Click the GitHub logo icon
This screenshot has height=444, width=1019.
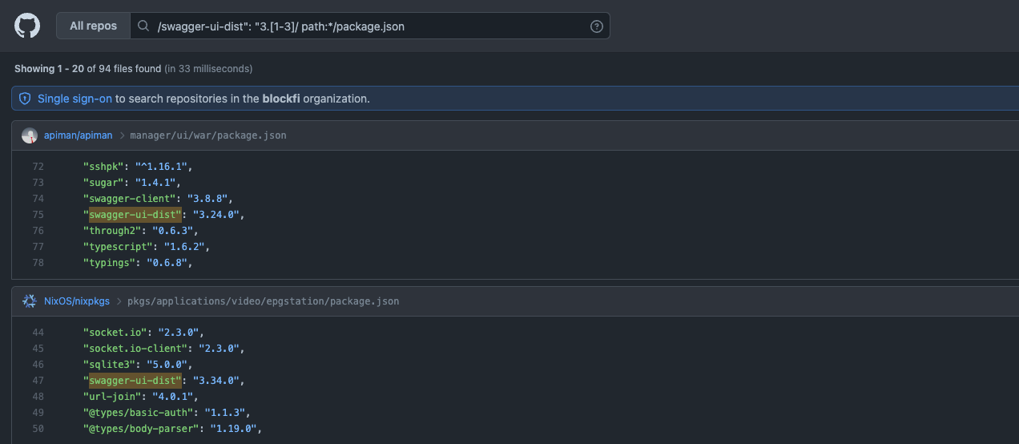point(27,26)
